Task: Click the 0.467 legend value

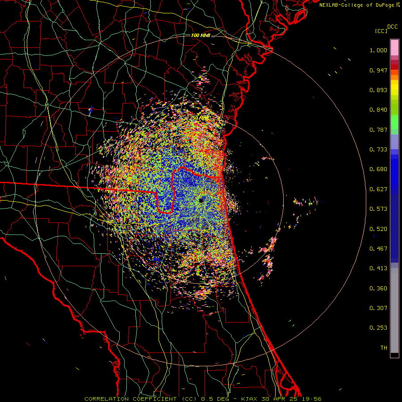Action: (x=378, y=249)
